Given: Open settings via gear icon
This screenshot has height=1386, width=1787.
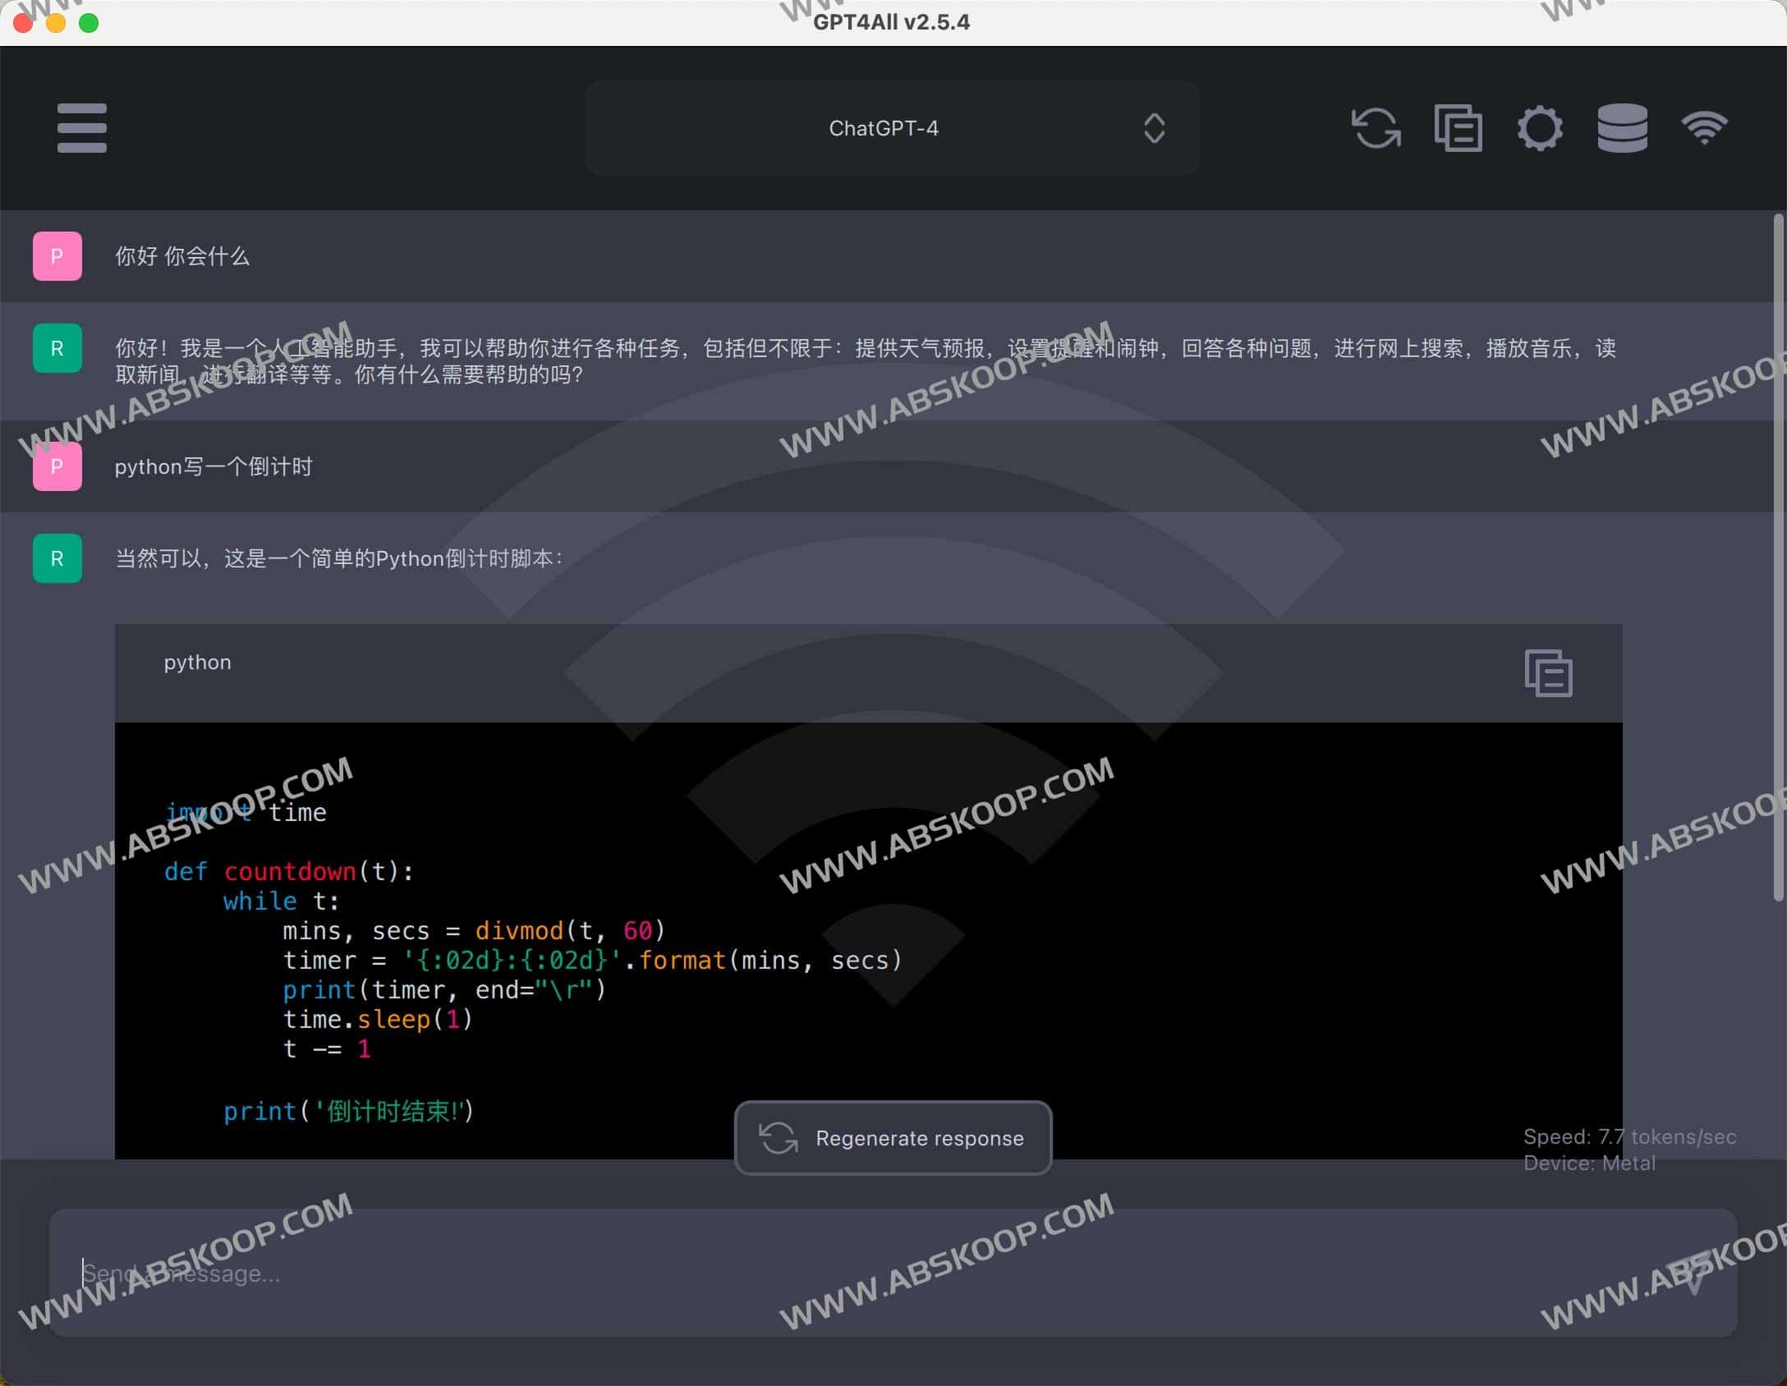Looking at the screenshot, I should [1540, 128].
